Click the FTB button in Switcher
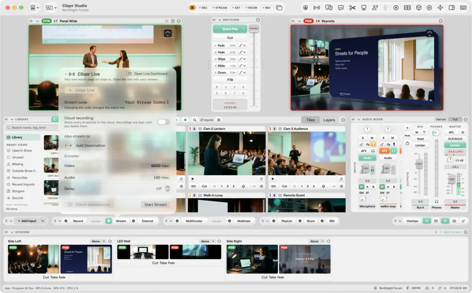This screenshot has width=472, height=293. tap(230, 80)
